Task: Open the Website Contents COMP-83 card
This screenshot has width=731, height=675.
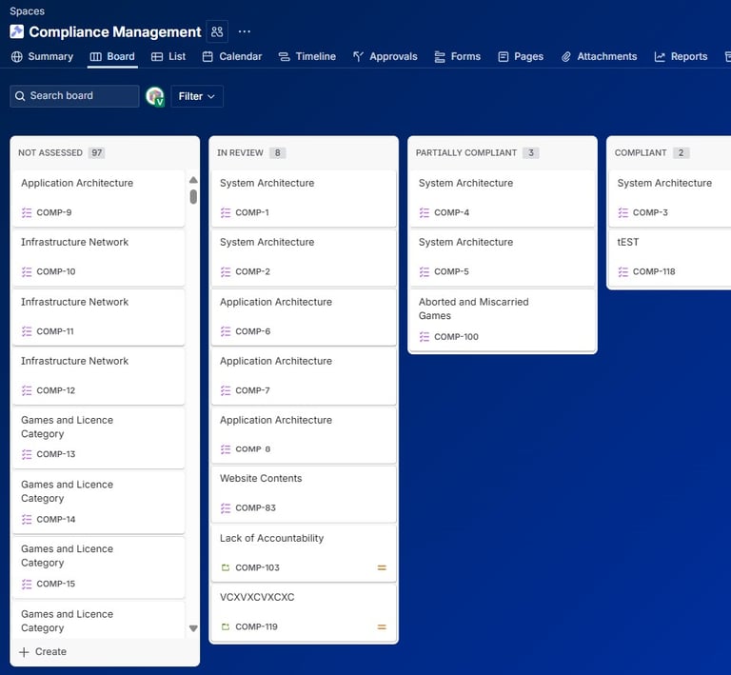Action: [304, 494]
